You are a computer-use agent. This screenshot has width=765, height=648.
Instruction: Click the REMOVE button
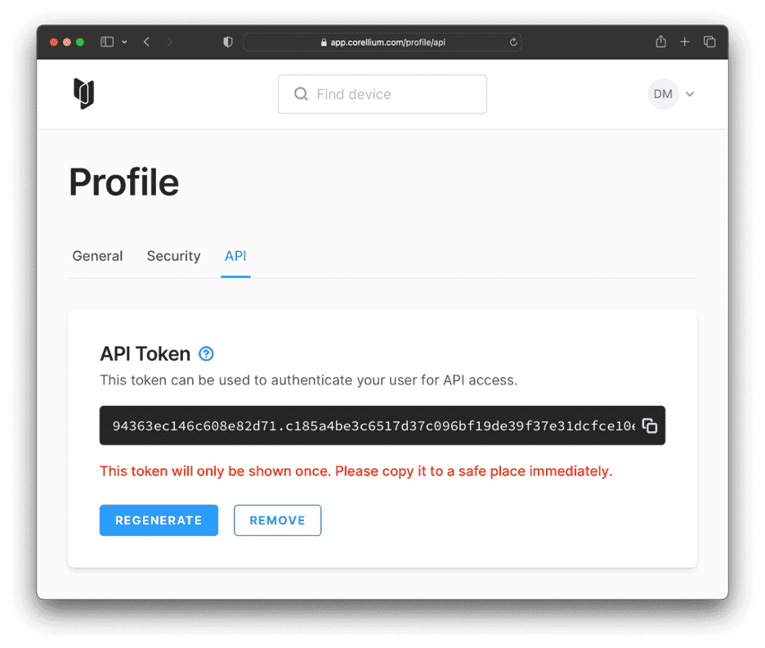277,520
